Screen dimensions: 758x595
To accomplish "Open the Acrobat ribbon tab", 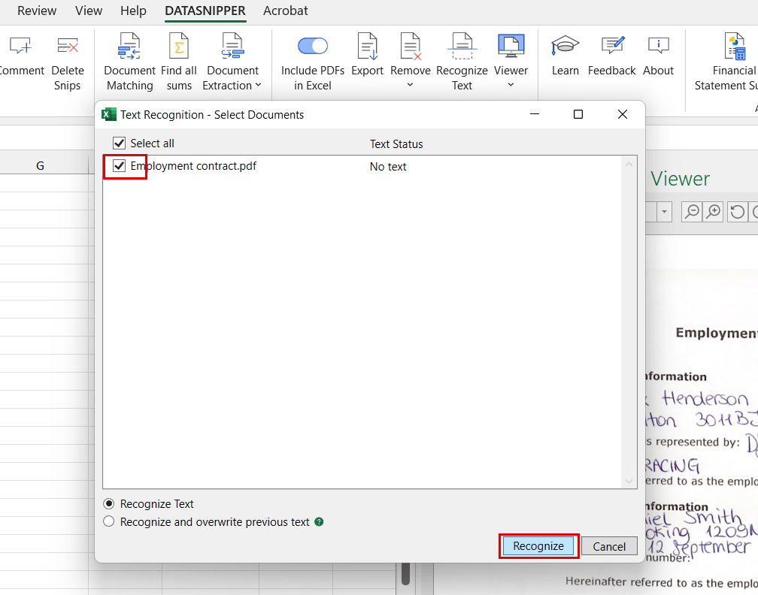I will click(285, 11).
